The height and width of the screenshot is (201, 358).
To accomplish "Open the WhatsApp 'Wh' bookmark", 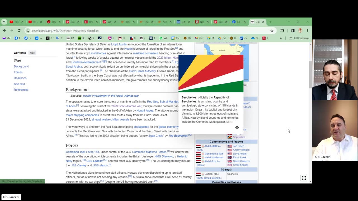I will pos(163,38).
